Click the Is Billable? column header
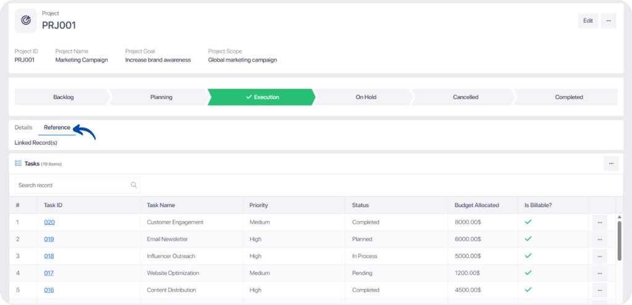The width and height of the screenshot is (632, 305). [x=538, y=205]
